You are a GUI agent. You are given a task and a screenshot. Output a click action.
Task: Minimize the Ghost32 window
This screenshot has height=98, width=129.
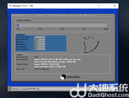[x=99, y=6]
